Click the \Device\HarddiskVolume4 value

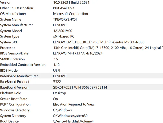73,121
